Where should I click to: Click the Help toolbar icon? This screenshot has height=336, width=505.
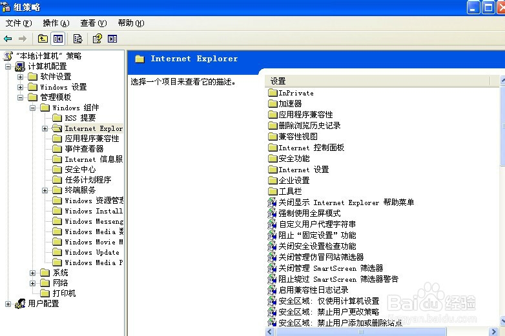(98, 39)
